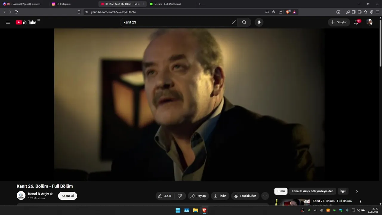
Task: Dislike the video
Action: (180, 196)
